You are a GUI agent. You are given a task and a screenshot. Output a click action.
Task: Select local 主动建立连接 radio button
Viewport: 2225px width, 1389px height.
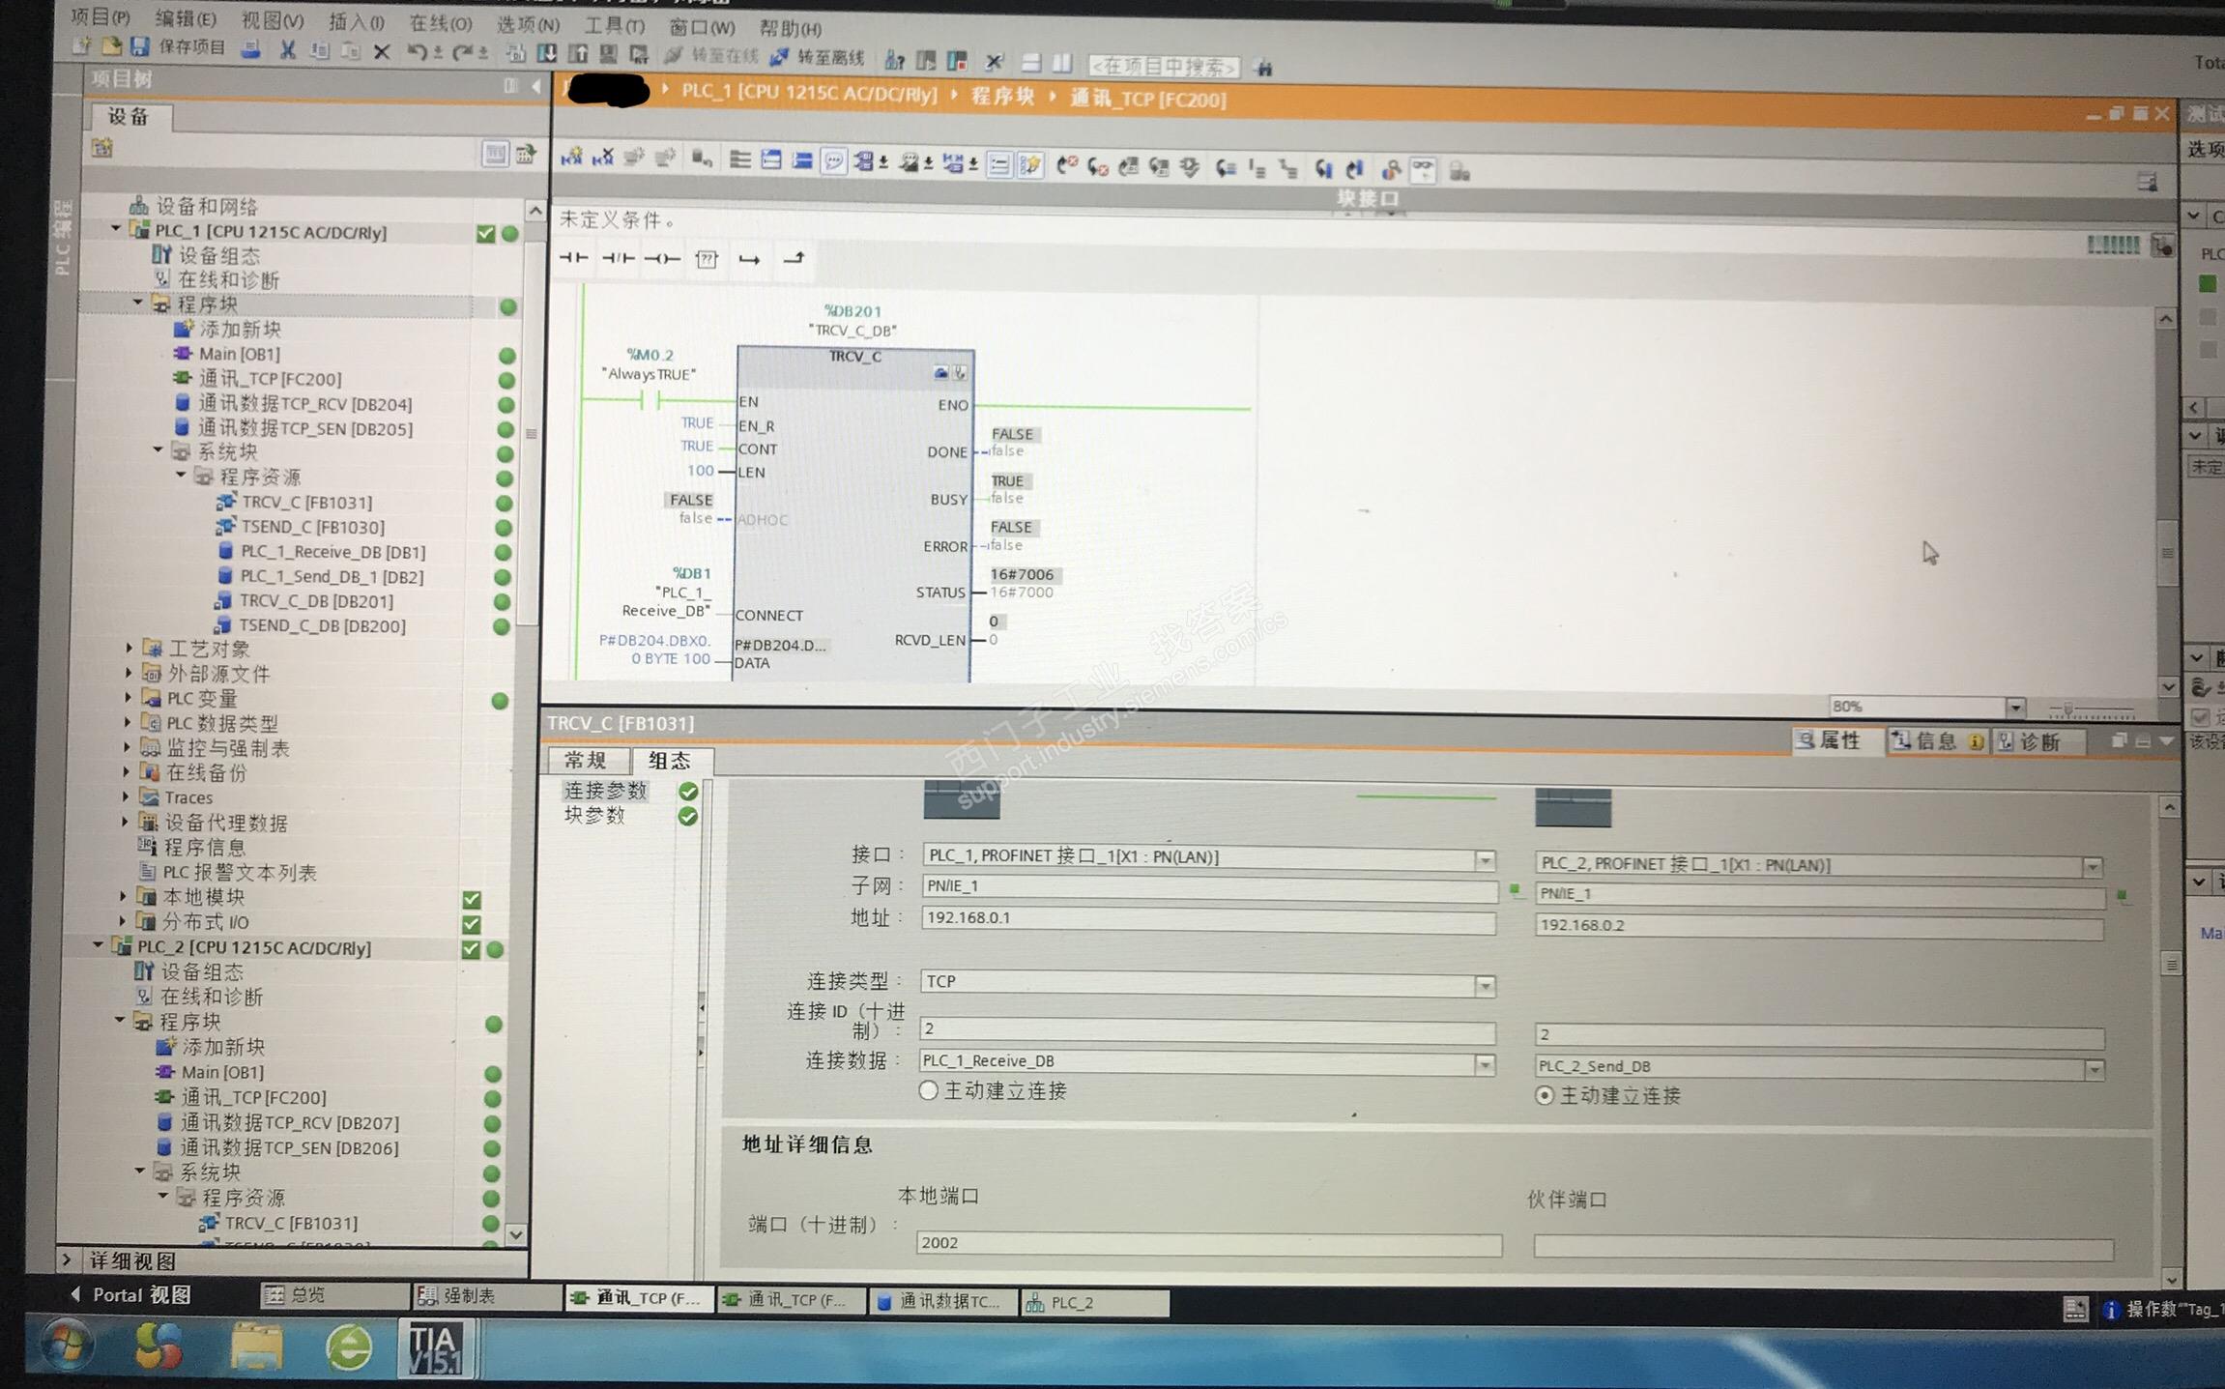coord(929,1090)
